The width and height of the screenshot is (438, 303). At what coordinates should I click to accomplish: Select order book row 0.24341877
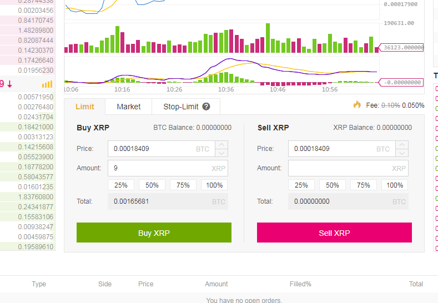click(28, 207)
